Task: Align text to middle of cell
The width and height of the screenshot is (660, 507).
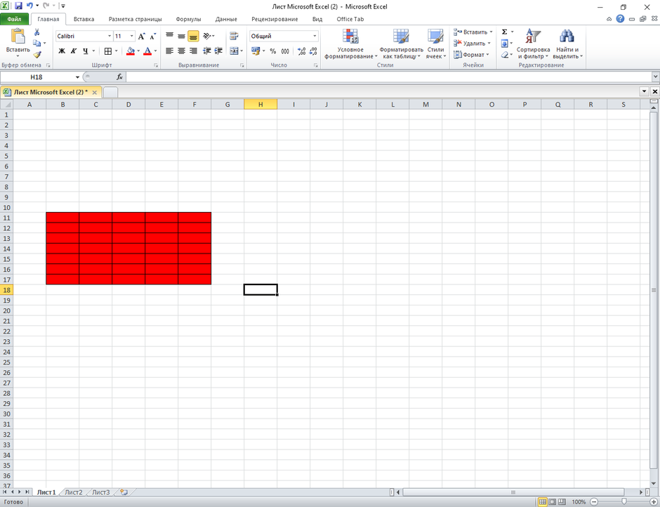Action: click(x=181, y=37)
